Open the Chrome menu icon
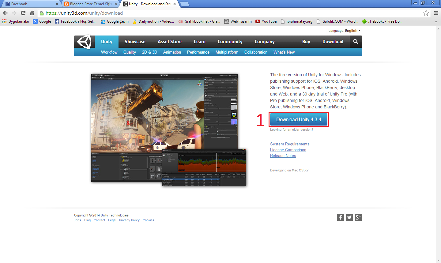441x263 pixels. (x=436, y=13)
